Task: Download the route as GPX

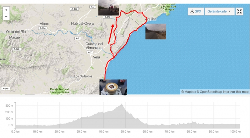Action: pyautogui.click(x=196, y=11)
